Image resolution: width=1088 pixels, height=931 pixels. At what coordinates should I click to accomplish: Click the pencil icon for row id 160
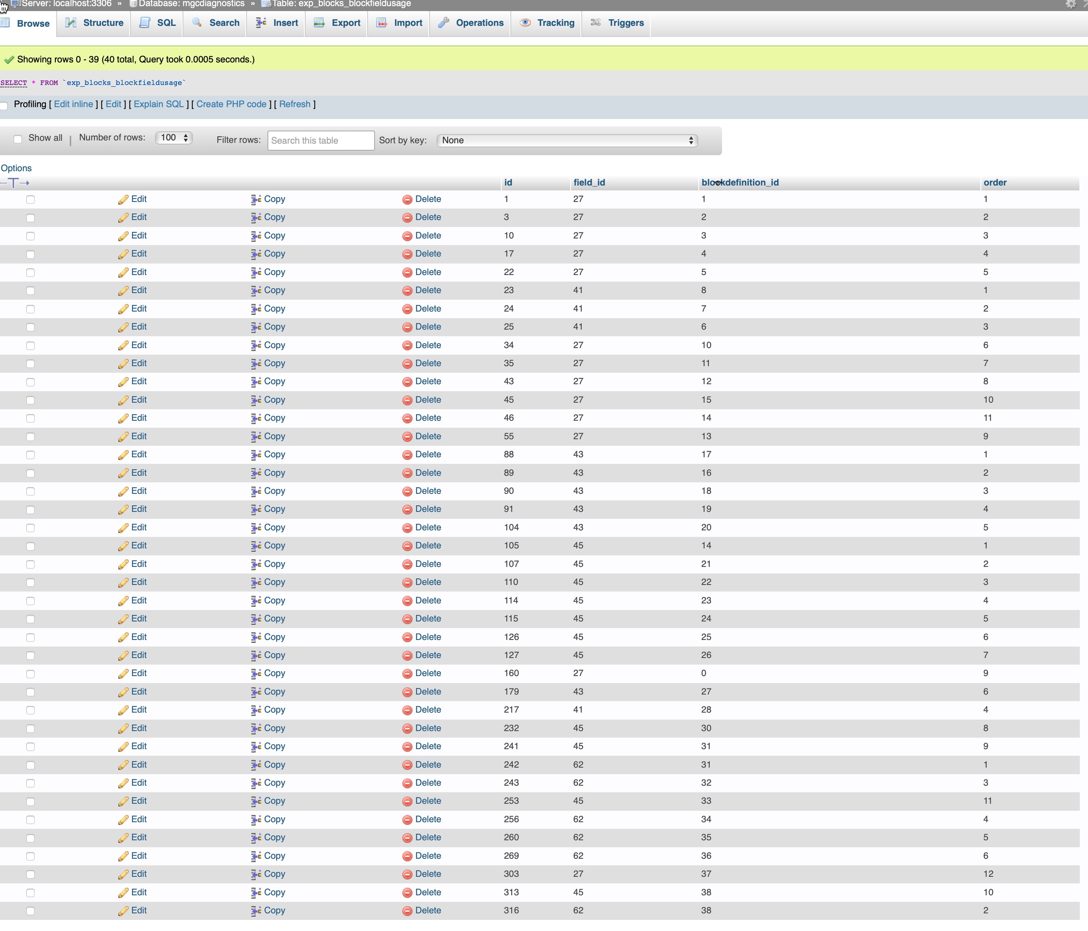[123, 674]
